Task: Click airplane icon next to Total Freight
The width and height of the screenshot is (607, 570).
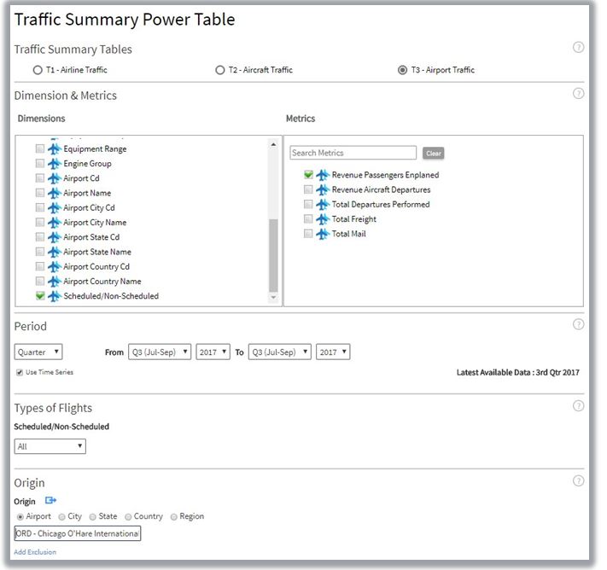Action: click(322, 219)
